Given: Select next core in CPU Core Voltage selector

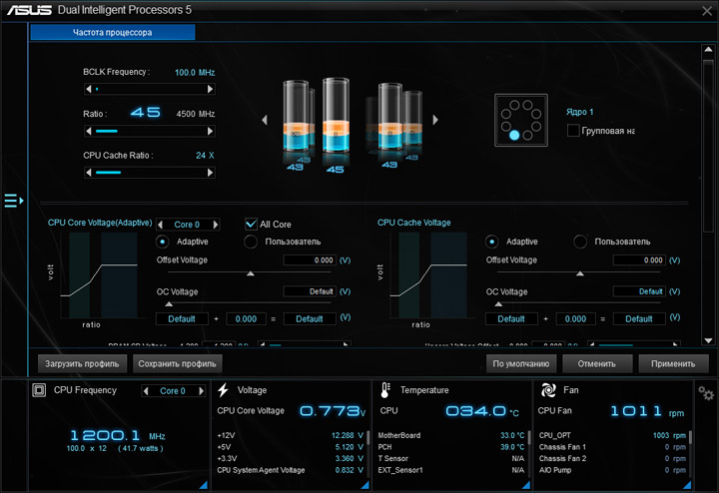Looking at the screenshot, I should 216,225.
